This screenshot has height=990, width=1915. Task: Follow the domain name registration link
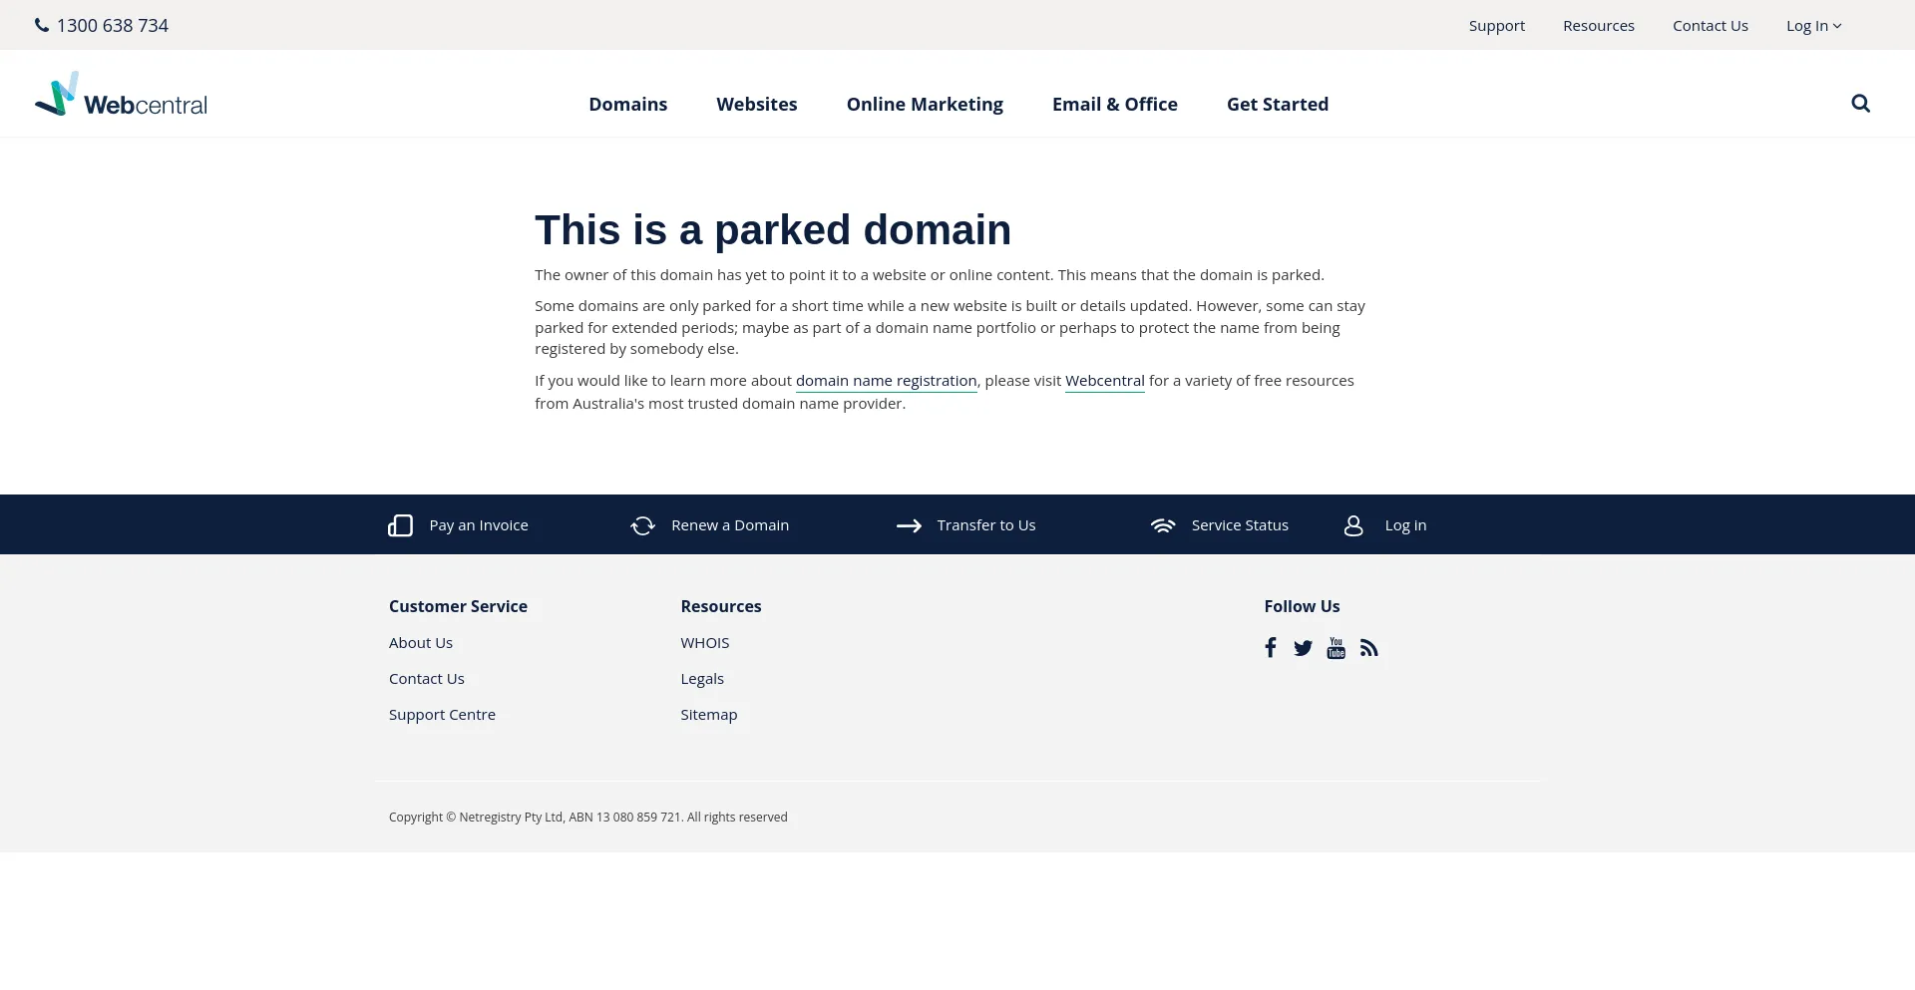click(886, 381)
